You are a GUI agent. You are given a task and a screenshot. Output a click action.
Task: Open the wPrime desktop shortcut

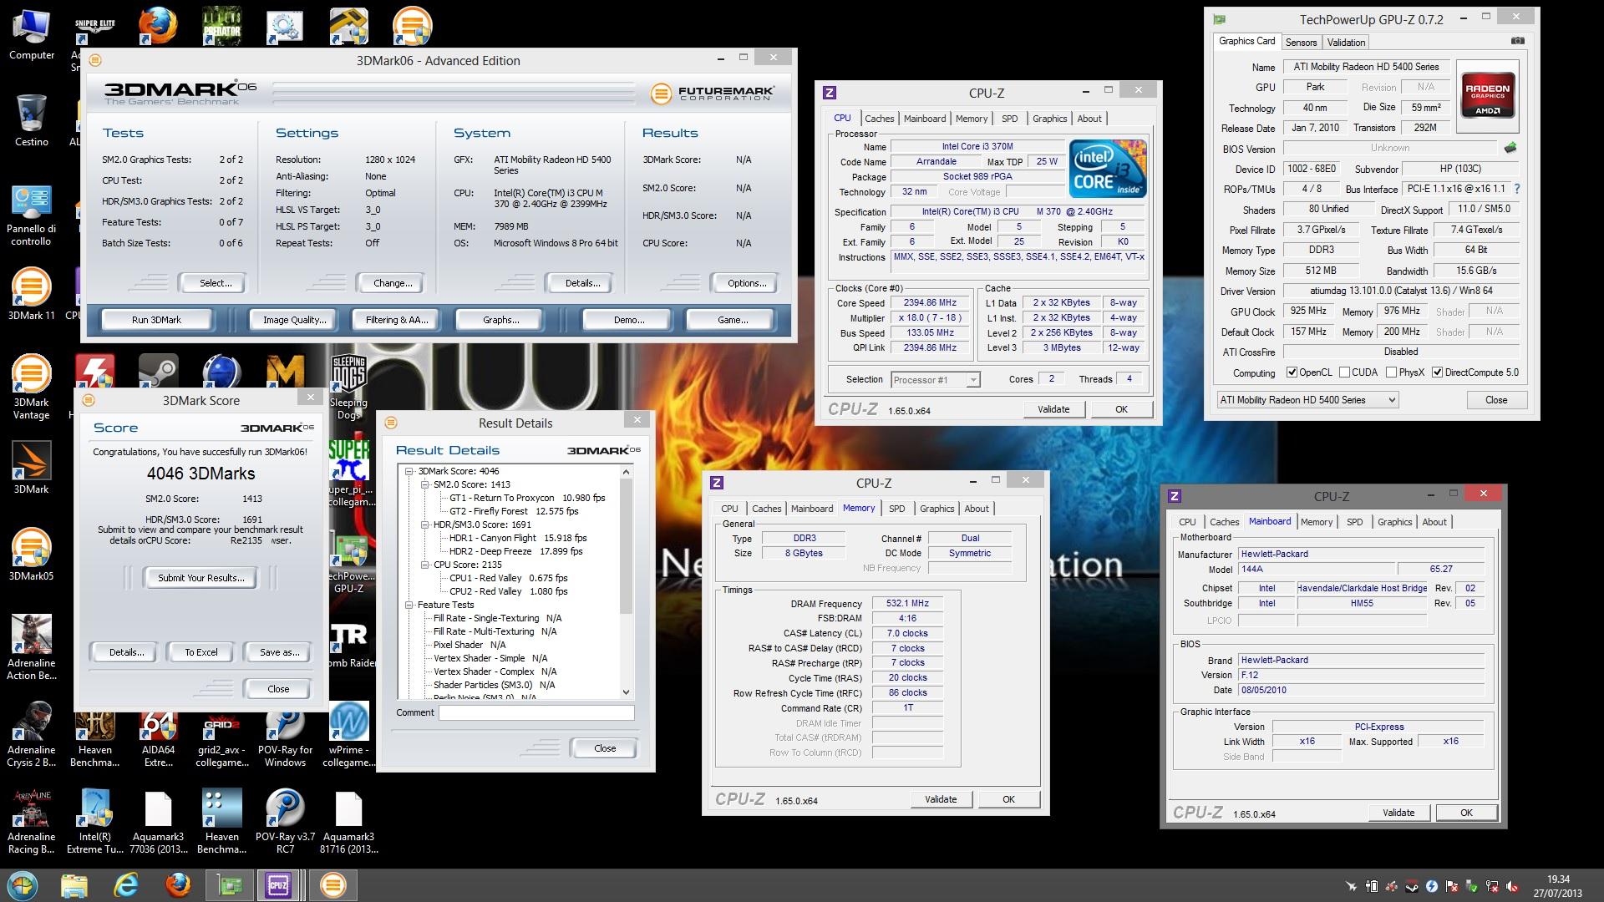click(x=349, y=735)
